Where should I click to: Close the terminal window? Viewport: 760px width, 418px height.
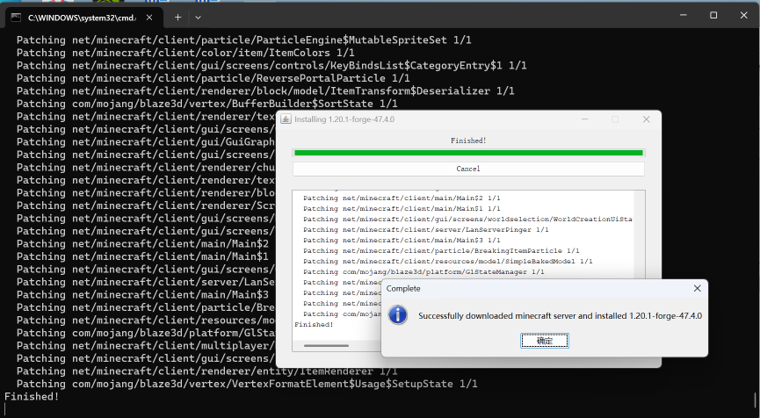click(x=743, y=15)
